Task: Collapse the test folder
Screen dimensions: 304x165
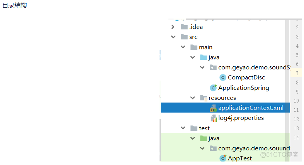Action: (x=182, y=128)
